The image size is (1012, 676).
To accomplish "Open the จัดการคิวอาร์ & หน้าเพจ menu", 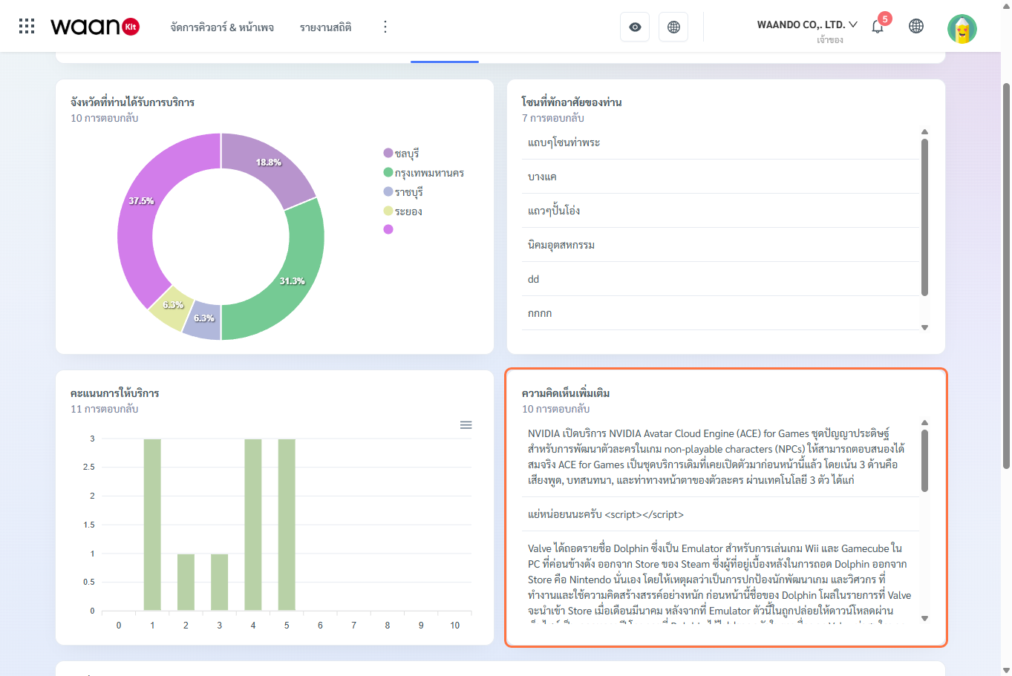I will point(222,27).
